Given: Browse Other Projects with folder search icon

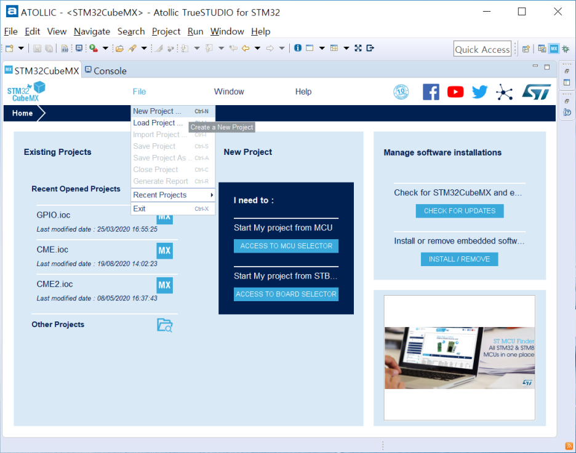Looking at the screenshot, I should coord(165,325).
